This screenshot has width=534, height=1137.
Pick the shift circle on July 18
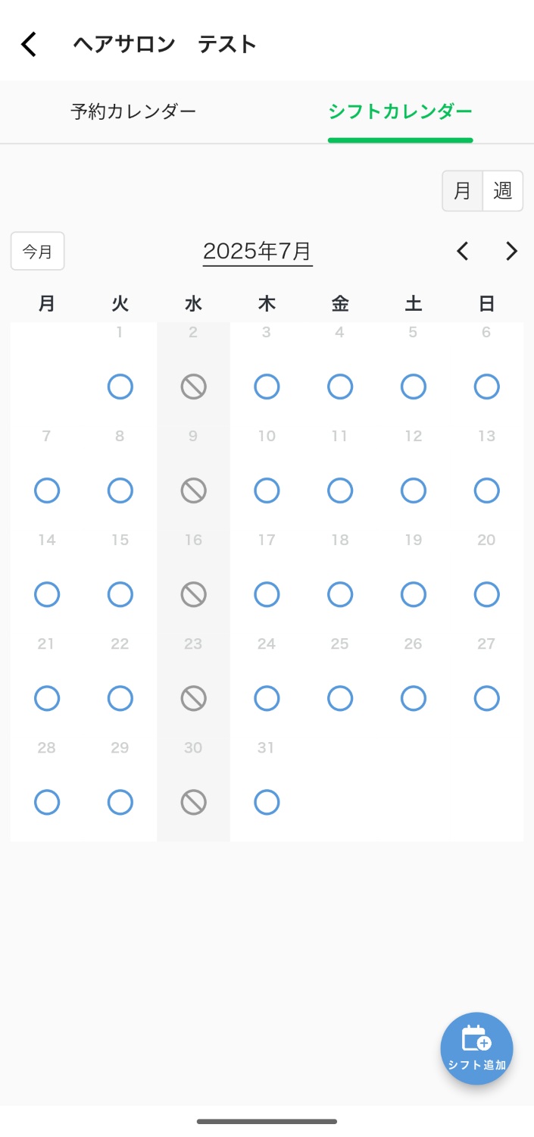coord(340,595)
